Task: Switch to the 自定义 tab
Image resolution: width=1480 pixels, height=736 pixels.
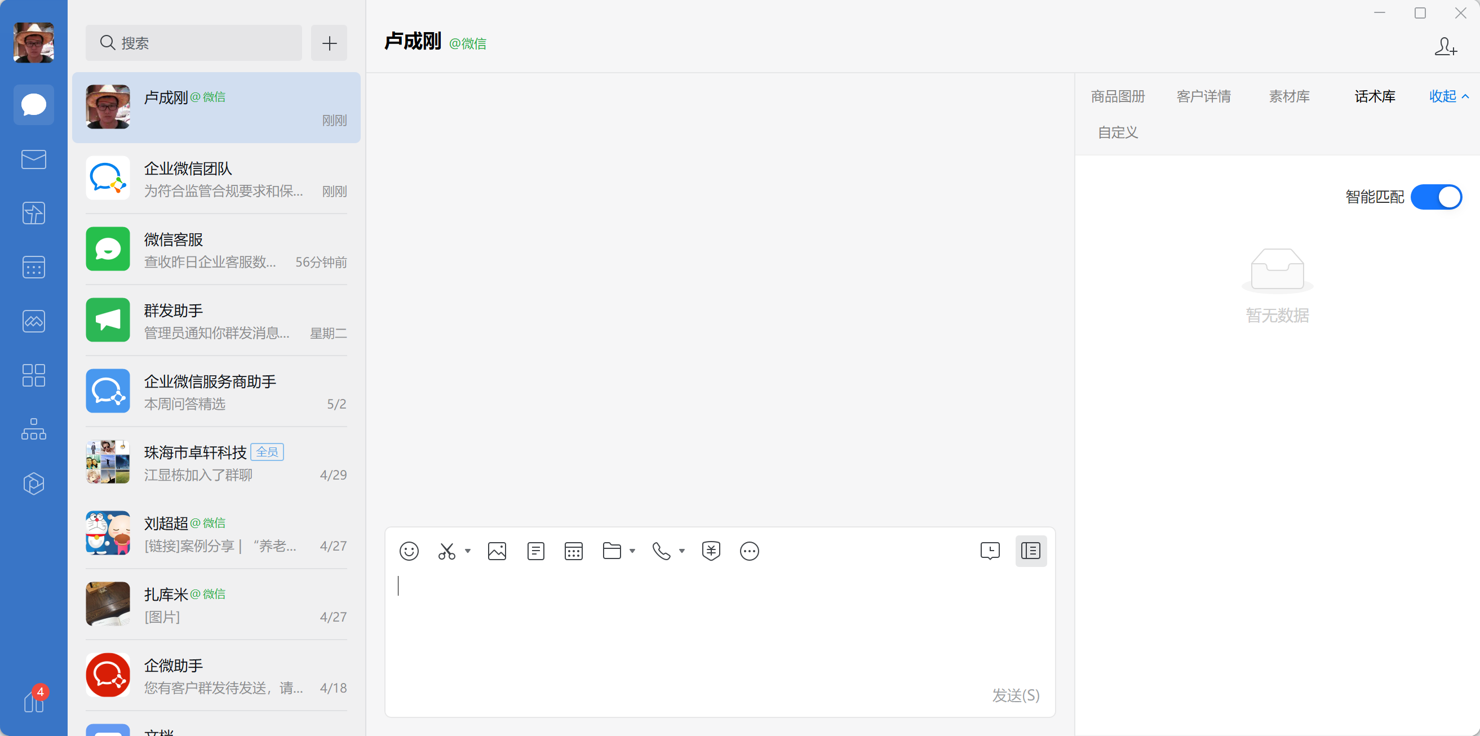Action: (x=1118, y=133)
